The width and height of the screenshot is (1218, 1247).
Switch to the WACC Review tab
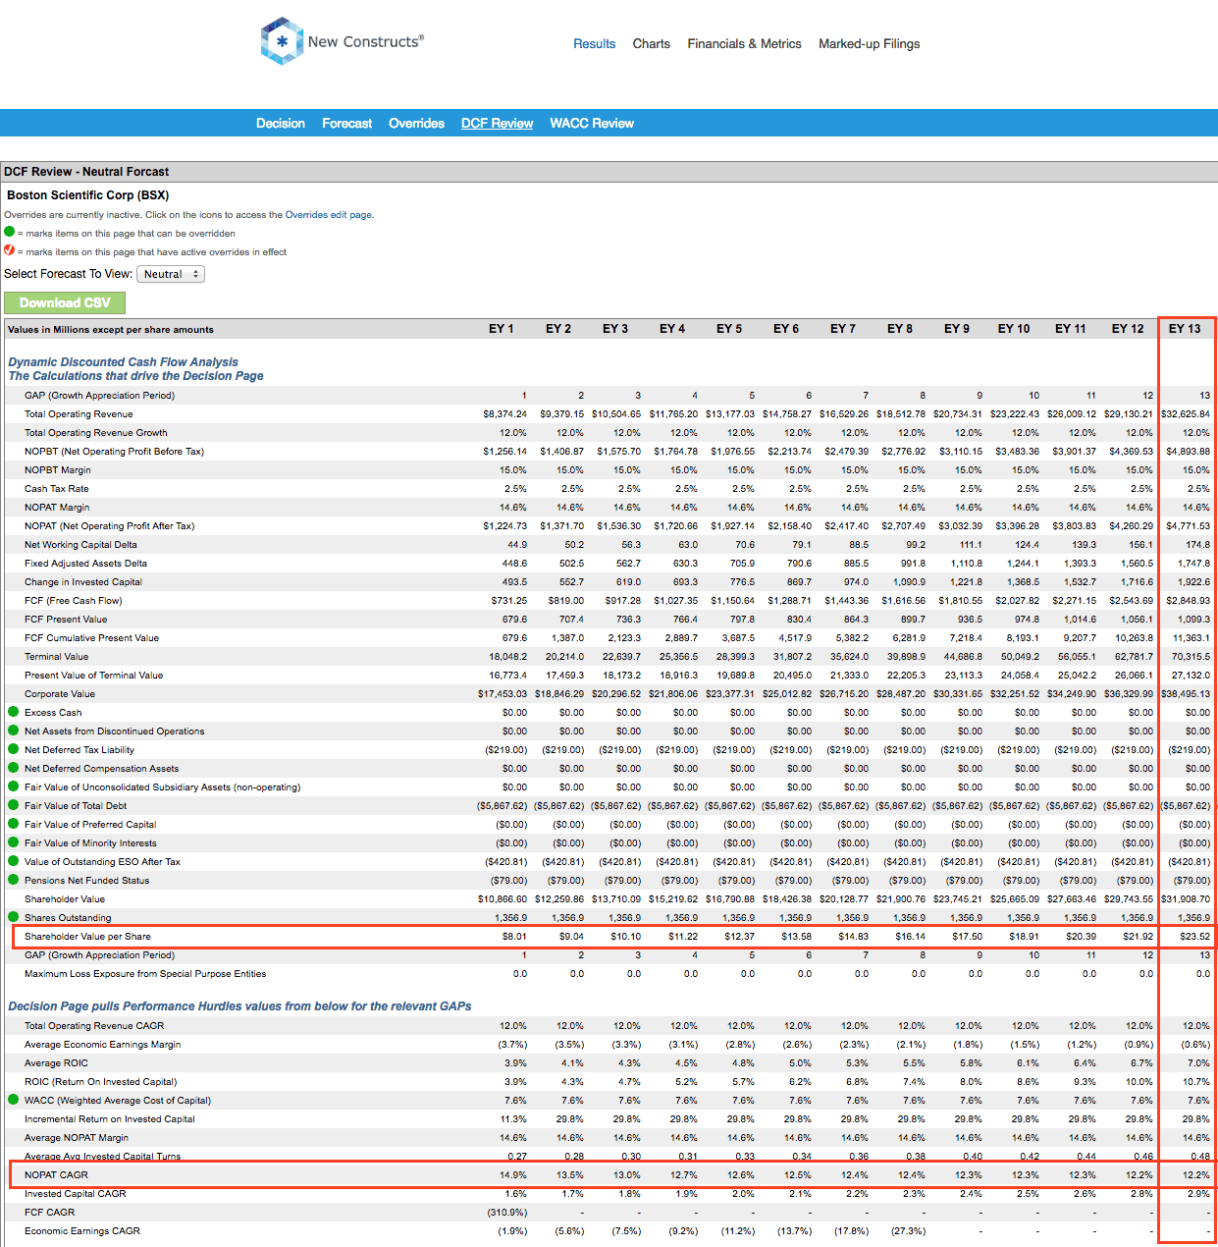pyautogui.click(x=592, y=123)
